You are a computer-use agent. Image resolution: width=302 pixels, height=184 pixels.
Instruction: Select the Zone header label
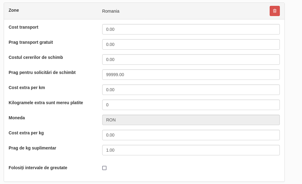14,10
